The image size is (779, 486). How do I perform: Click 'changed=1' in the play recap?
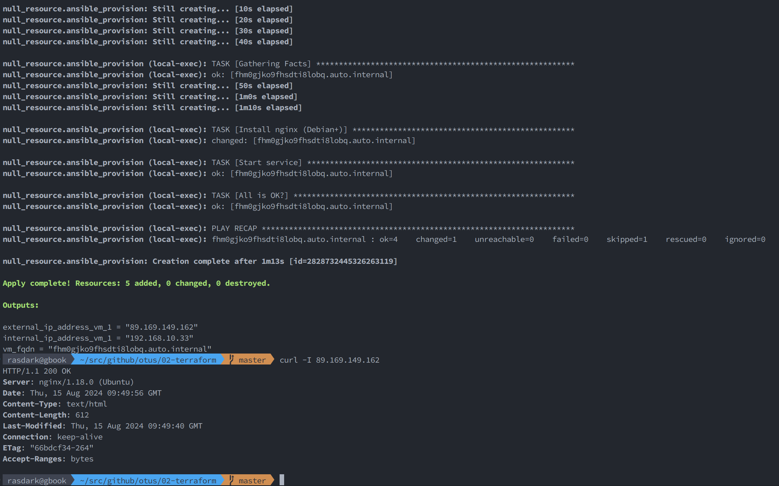[x=436, y=239]
